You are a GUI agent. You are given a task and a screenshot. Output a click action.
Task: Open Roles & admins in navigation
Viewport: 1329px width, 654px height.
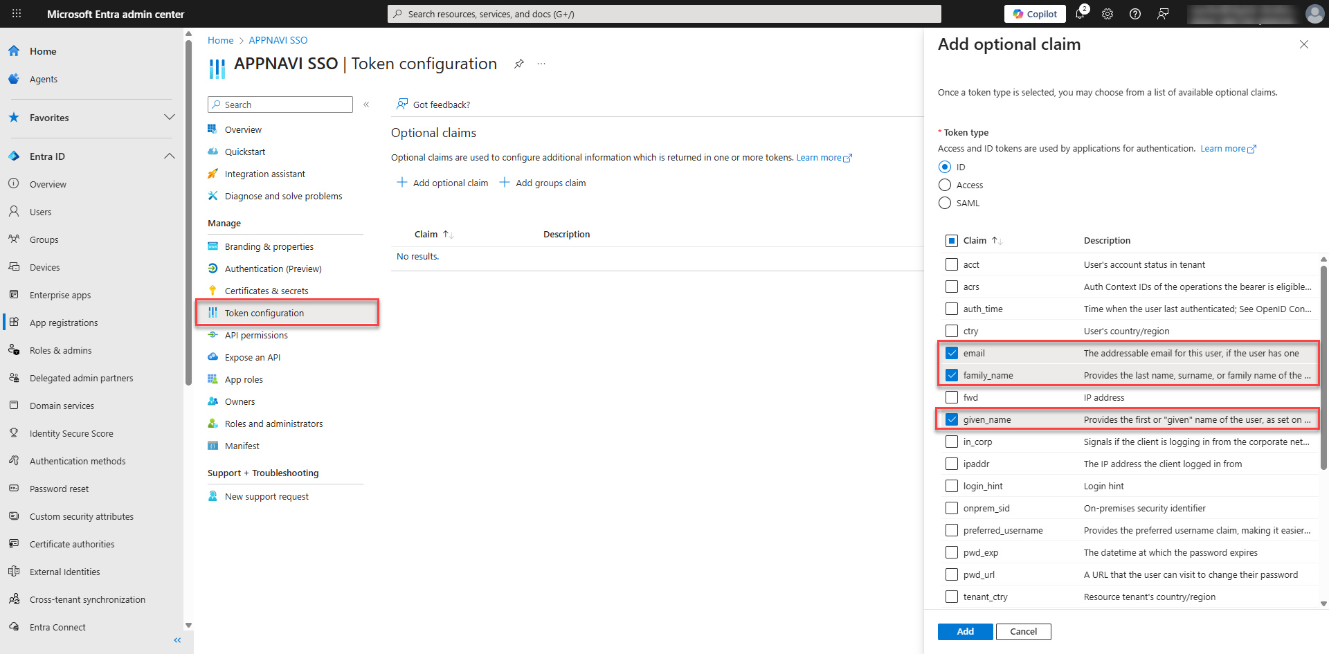(60, 350)
